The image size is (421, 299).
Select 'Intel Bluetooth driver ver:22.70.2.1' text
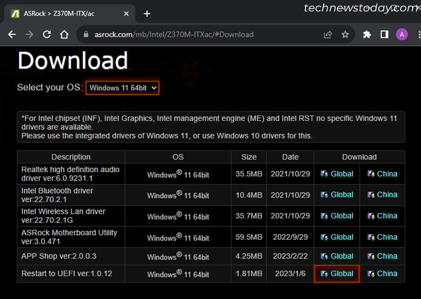[57, 195]
